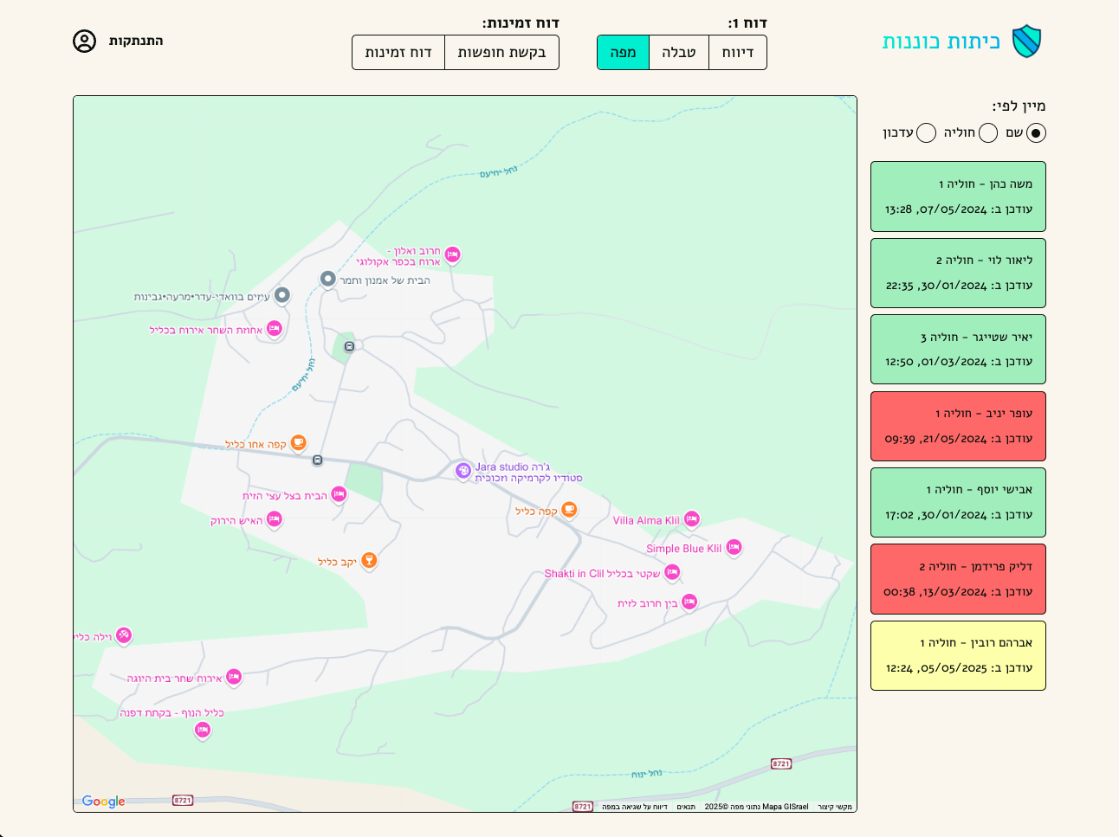Image resolution: width=1119 pixels, height=837 pixels.
Task: Click אירוח שחר בית היוגה pin
Action: (233, 677)
